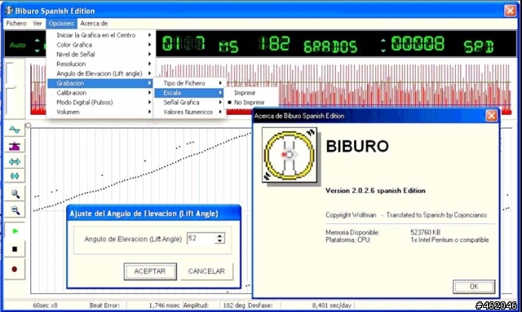Select the balance scale tool icon
Image resolution: width=522 pixels, height=312 pixels.
point(15,146)
